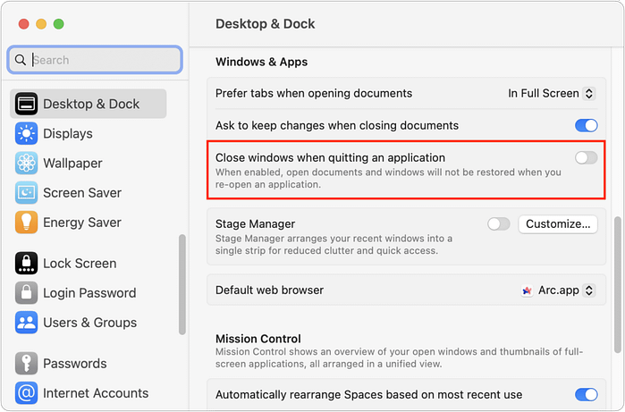Click the Internet Accounts @ icon
Screen dimensions: 625x412
coord(27,393)
